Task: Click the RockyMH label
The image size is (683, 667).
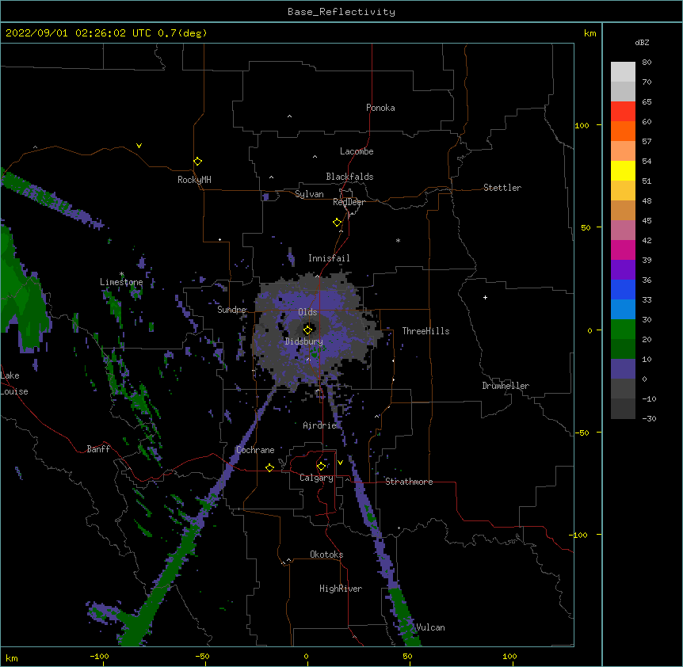Action: tap(194, 180)
